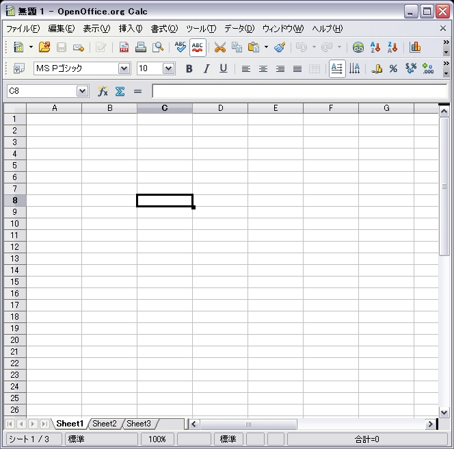Click the horizontal scrollbar thumb
Screen dimensions: 454x449
coord(248,424)
